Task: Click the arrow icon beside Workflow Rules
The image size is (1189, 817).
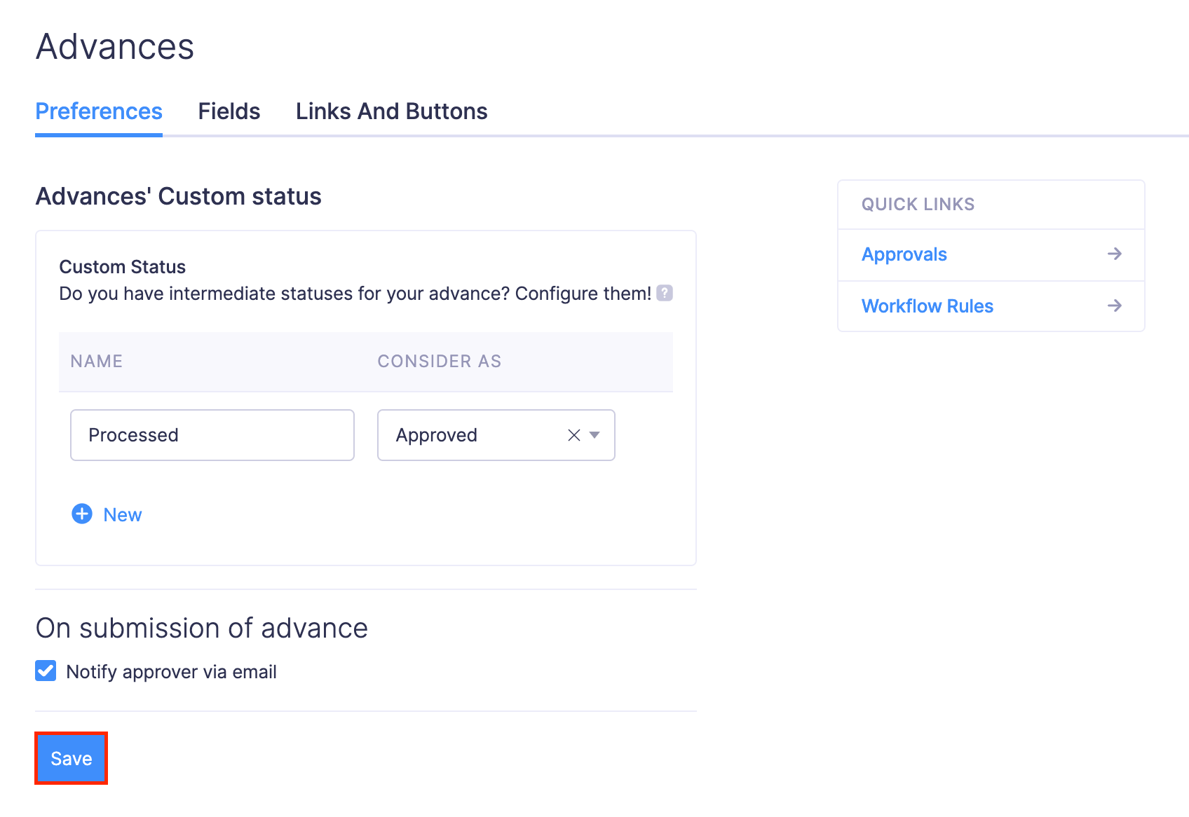Action: [1114, 305]
